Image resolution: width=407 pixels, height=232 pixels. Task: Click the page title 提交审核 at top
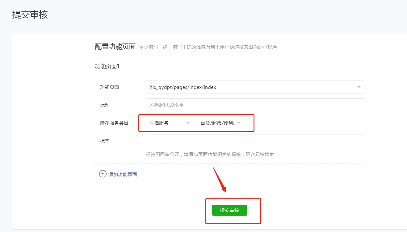click(x=30, y=14)
